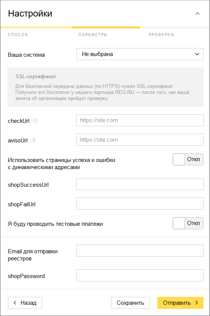Click the avisoUrl help question icon
The width and height of the screenshot is (210, 316).
point(33,141)
